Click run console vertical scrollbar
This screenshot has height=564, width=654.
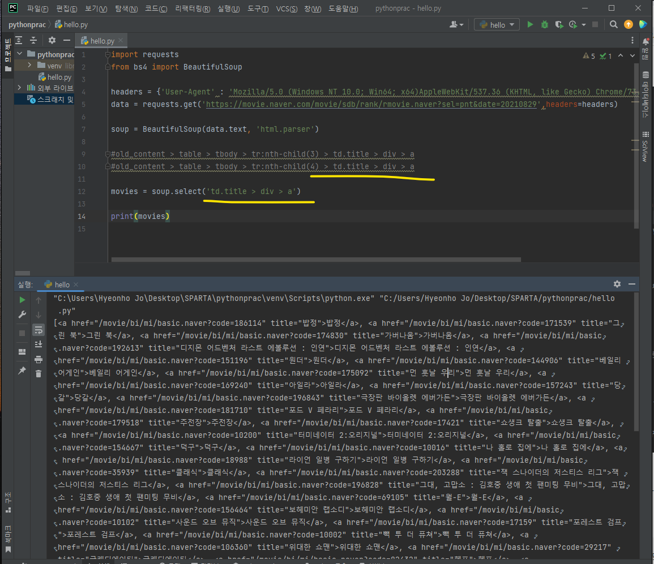point(636,361)
